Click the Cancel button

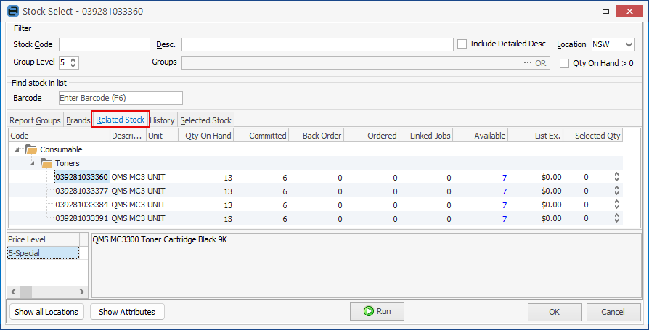[x=613, y=312]
